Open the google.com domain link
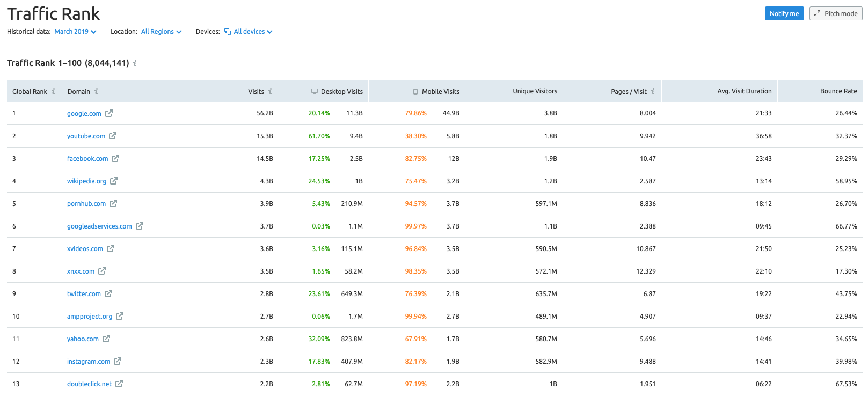The image size is (868, 397). pos(84,114)
